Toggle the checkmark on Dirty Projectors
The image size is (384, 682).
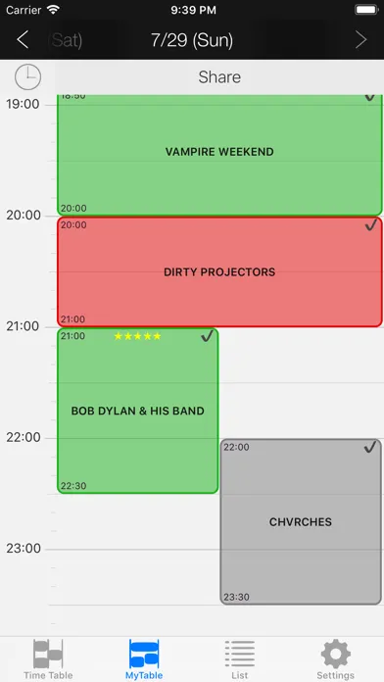pos(370,224)
